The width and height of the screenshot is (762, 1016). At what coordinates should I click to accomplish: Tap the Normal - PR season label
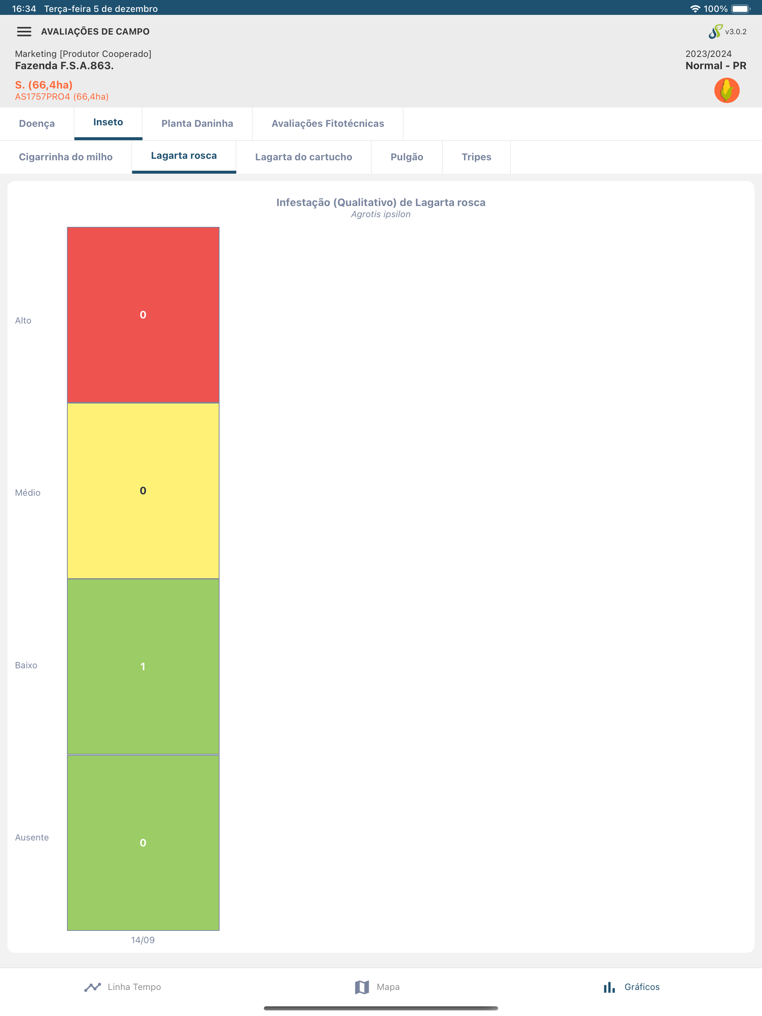pyautogui.click(x=715, y=66)
